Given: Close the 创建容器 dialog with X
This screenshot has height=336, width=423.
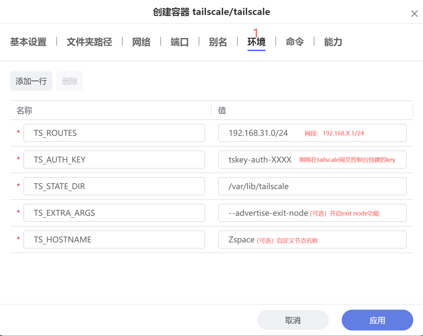Looking at the screenshot, I should [414, 14].
